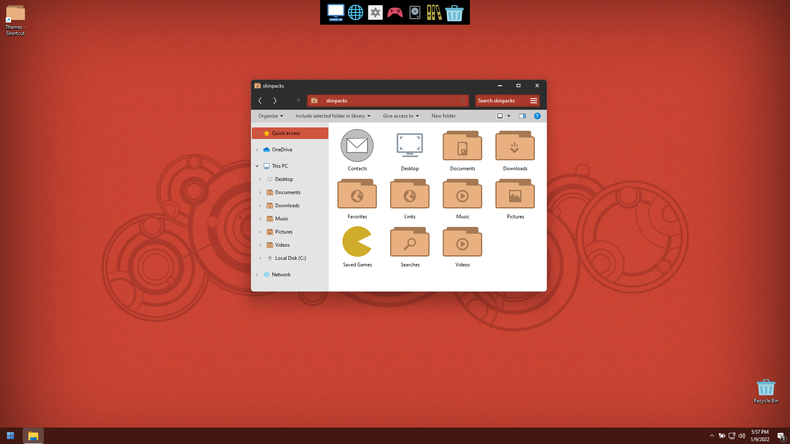Click Include selected folder in library
Screen dimensions: 790x444
[x=332, y=116]
